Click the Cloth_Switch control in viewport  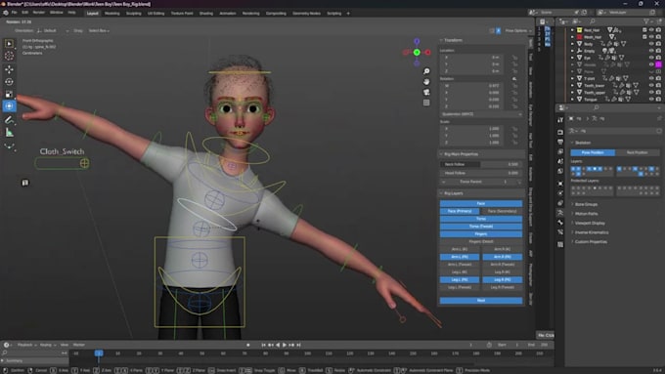coord(62,163)
